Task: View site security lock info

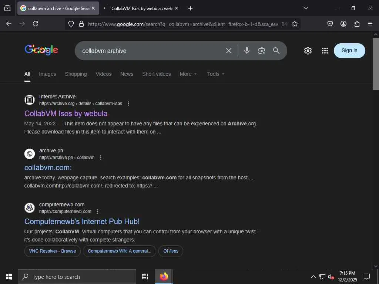Action: pyautogui.click(x=81, y=24)
